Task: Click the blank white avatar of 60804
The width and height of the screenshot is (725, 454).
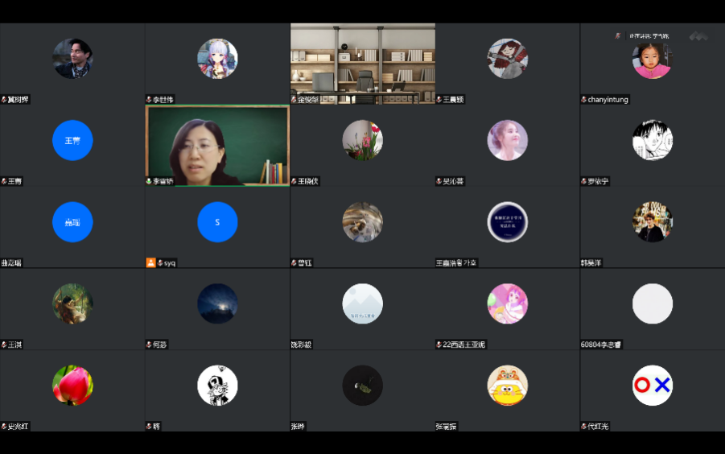Action: pos(652,303)
